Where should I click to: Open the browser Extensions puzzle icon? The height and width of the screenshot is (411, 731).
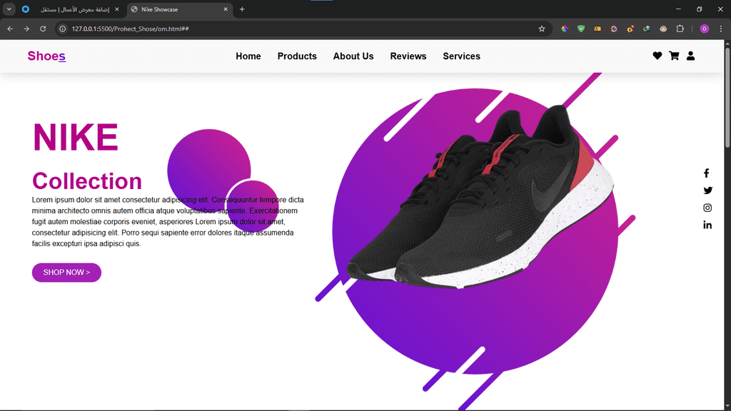[x=680, y=29]
